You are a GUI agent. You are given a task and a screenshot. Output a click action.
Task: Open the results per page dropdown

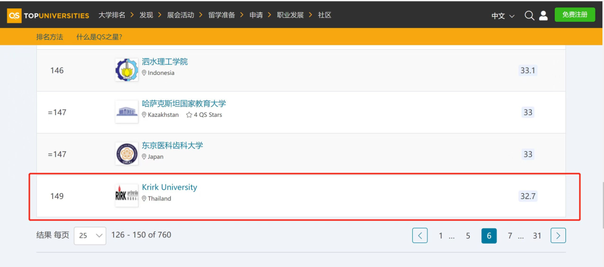pyautogui.click(x=89, y=236)
